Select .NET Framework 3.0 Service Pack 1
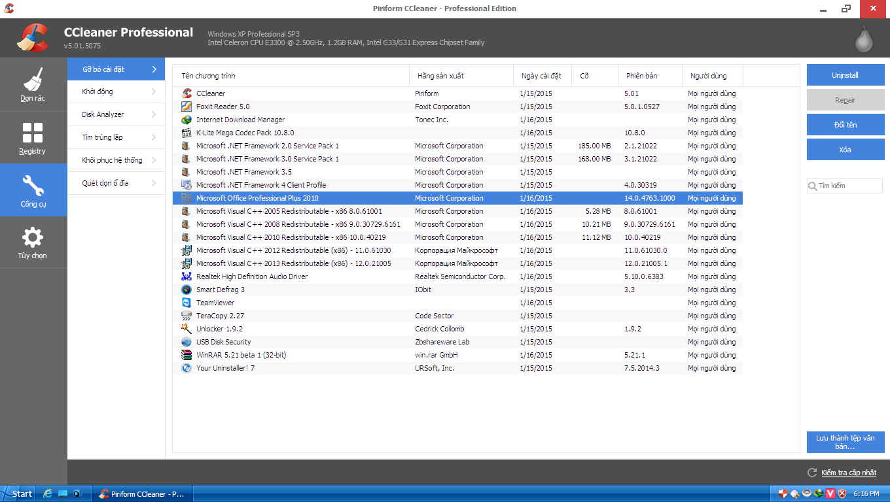 point(457,159)
